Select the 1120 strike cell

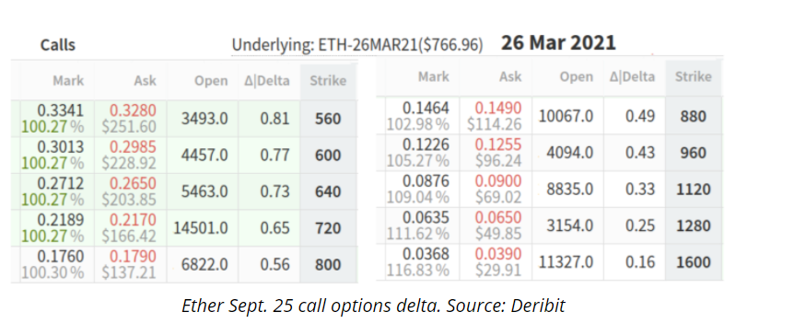(694, 190)
